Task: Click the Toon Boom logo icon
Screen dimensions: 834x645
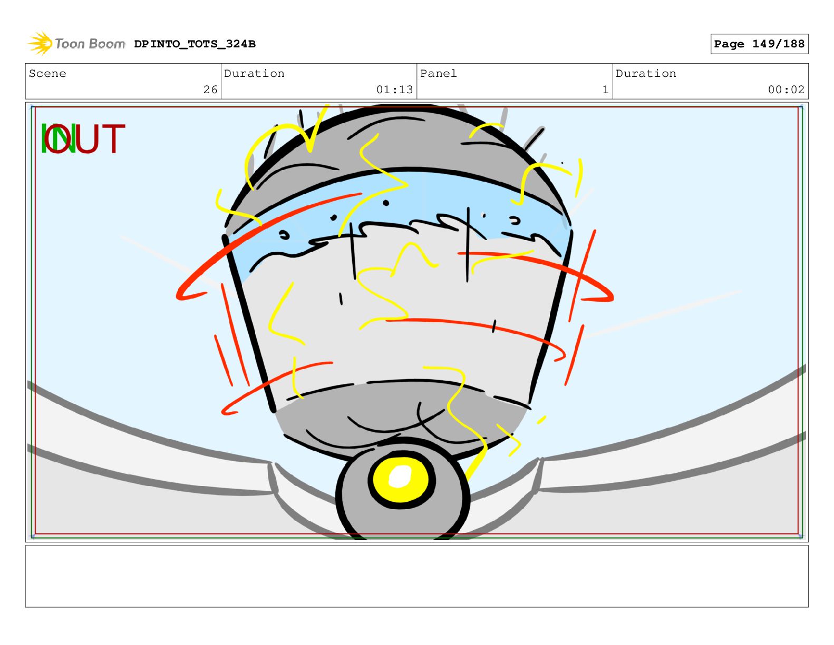Action: [40, 43]
